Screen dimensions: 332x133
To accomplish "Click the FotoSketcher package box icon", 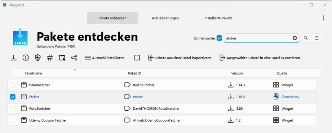I will click(24, 108).
